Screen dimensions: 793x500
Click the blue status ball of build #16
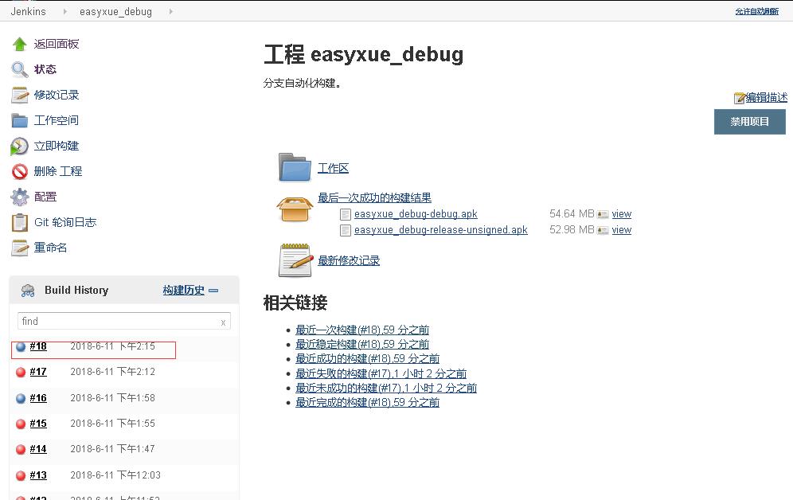click(x=21, y=398)
